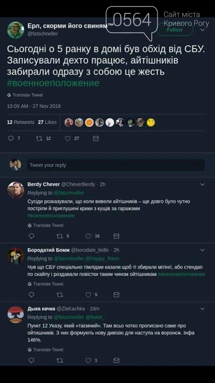Open direct message envelope on main tweet

point(96,139)
